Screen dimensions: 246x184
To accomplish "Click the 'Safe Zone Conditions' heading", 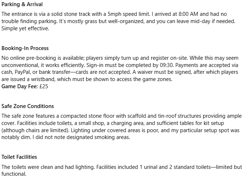I will click(x=28, y=106).
